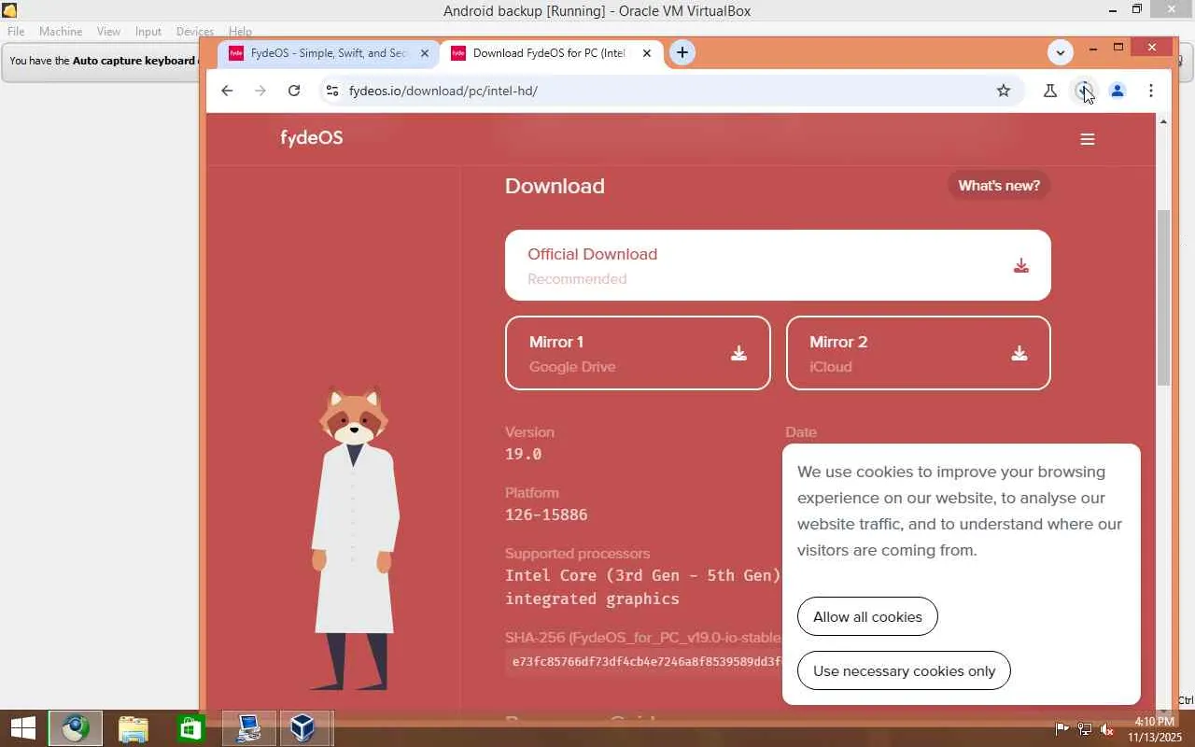Screen dimensions: 1195x747
Task: Click the version number 19.0
Action: [x=524, y=454]
